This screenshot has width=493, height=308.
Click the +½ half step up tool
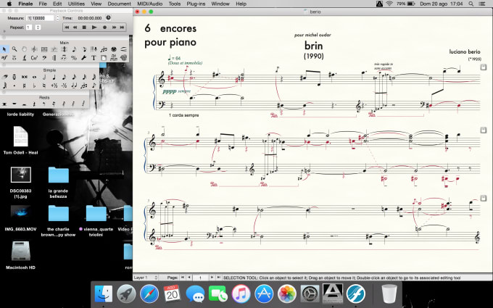pos(54,86)
